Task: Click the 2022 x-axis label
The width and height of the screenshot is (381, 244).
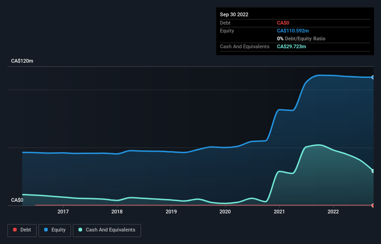Action: coord(333,212)
